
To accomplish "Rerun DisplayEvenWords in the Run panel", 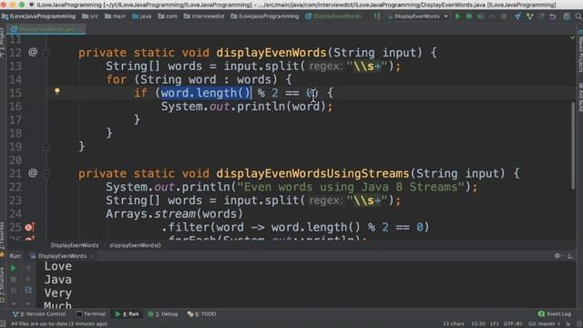I will click(x=14, y=268).
